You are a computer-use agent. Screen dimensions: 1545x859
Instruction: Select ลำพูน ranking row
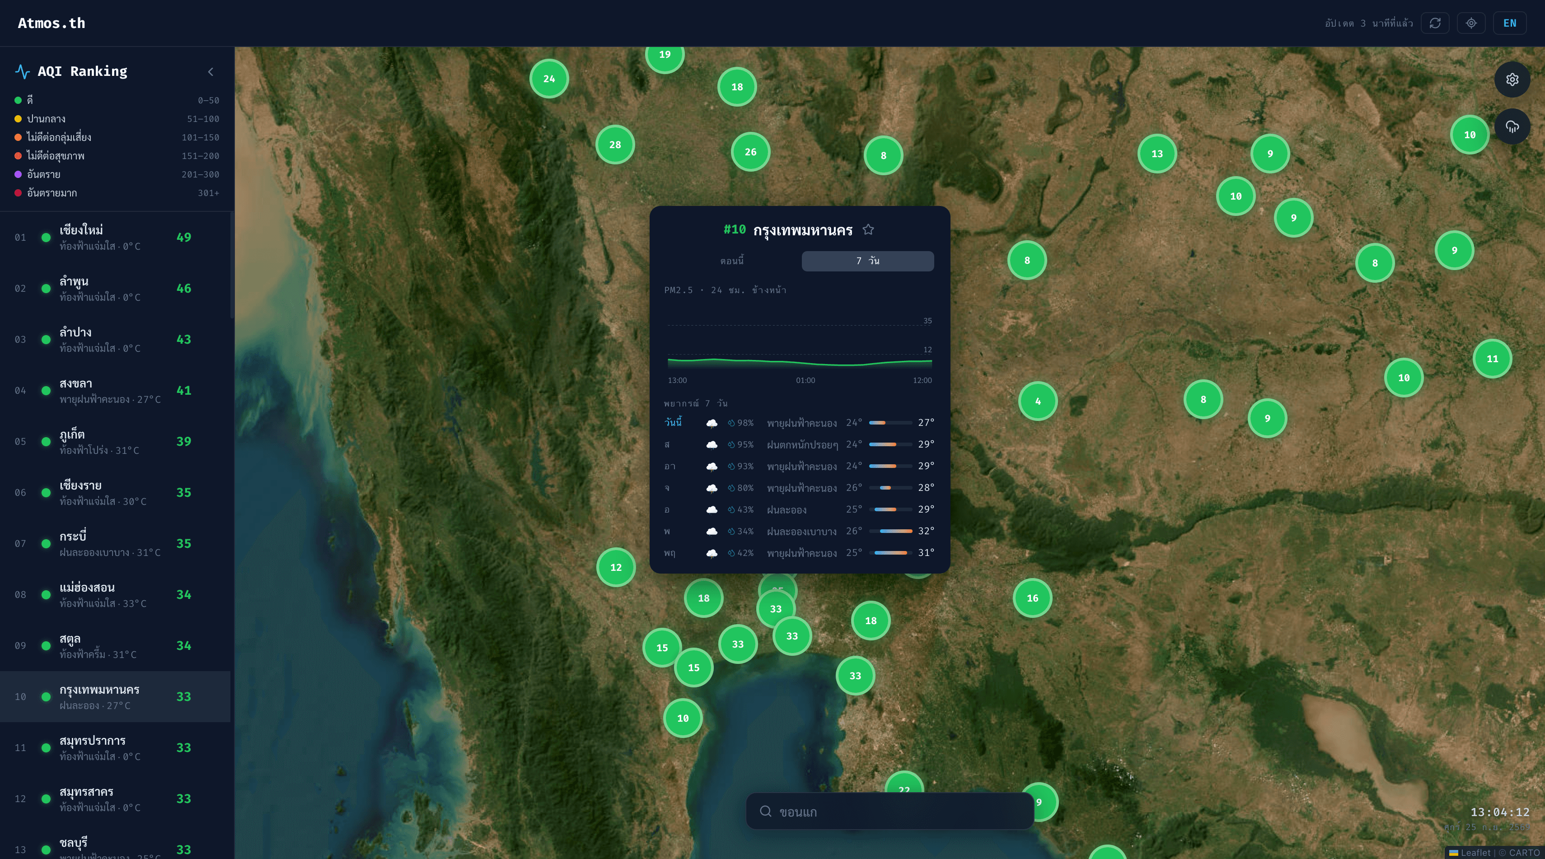click(115, 288)
